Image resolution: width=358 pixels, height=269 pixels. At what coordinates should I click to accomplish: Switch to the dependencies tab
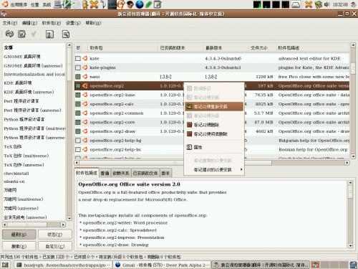[121, 173]
